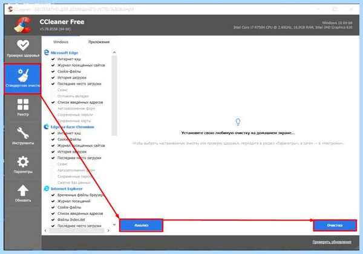Click the list scroll-down arrow
Image resolution: width=363 pixels, height=254 pixels.
(x=114, y=224)
